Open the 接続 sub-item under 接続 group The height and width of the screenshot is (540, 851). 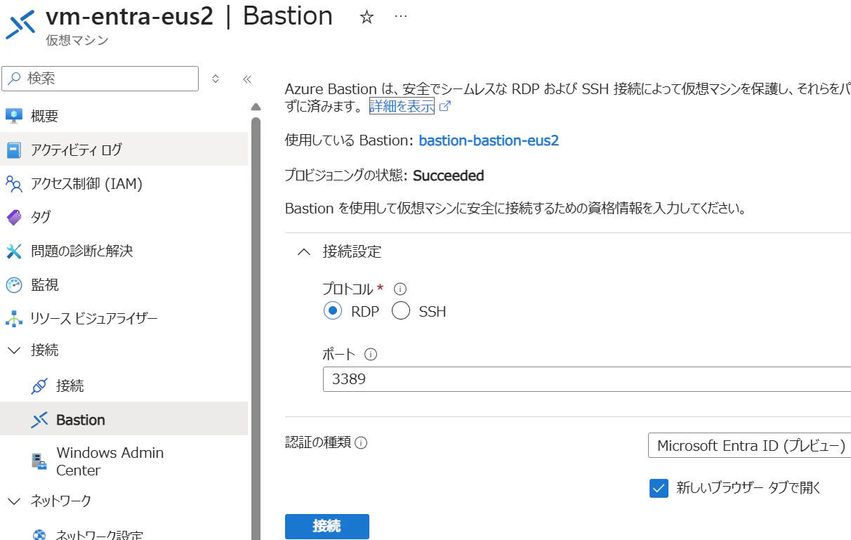(124, 386)
